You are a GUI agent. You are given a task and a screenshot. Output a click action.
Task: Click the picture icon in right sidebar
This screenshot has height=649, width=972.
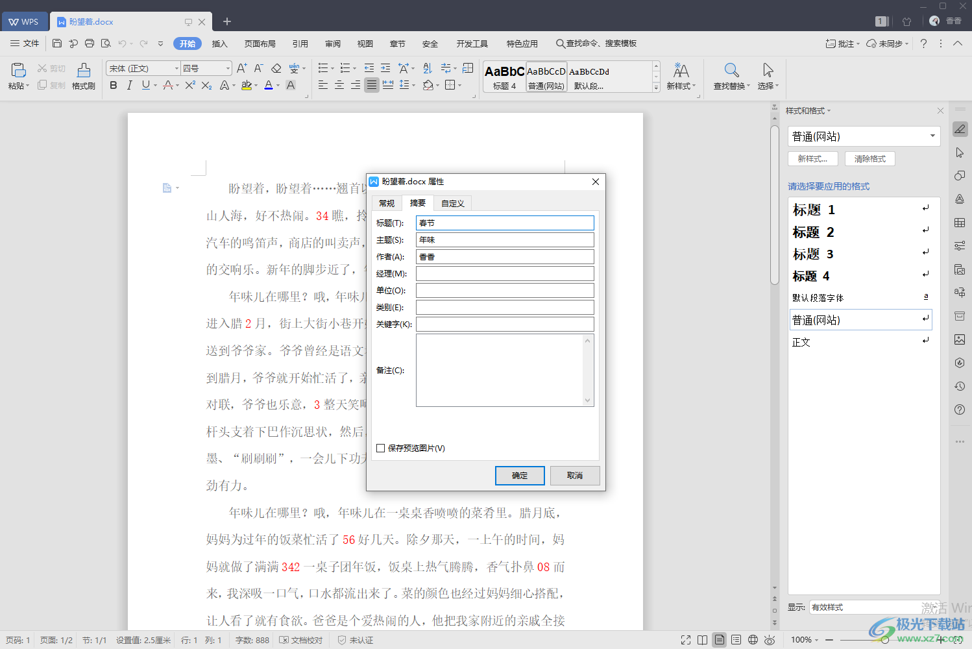click(x=960, y=339)
